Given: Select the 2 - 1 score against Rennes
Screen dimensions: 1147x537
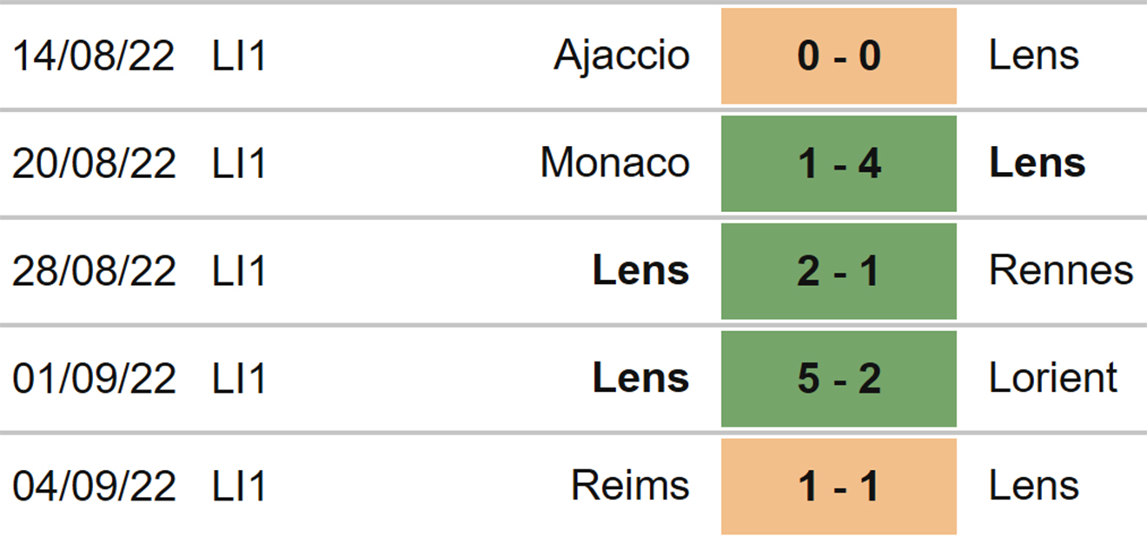Looking at the screenshot, I should [839, 271].
